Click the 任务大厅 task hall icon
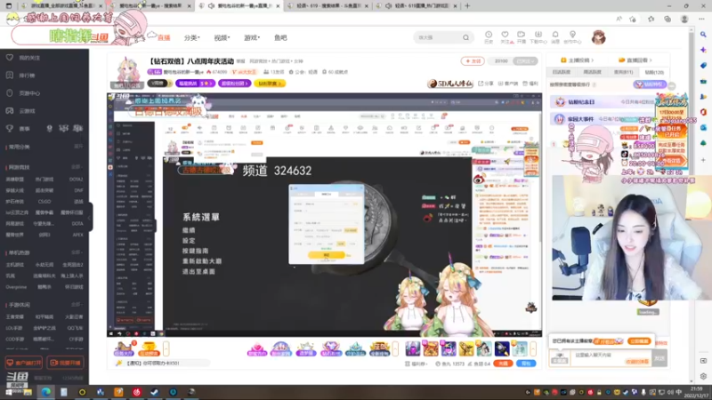This screenshot has height=400, width=712. (124, 348)
